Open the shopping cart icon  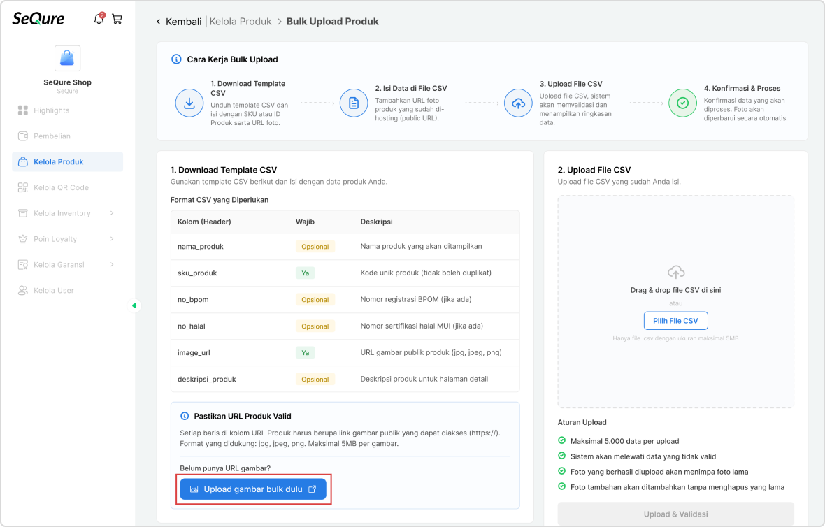pyautogui.click(x=117, y=20)
